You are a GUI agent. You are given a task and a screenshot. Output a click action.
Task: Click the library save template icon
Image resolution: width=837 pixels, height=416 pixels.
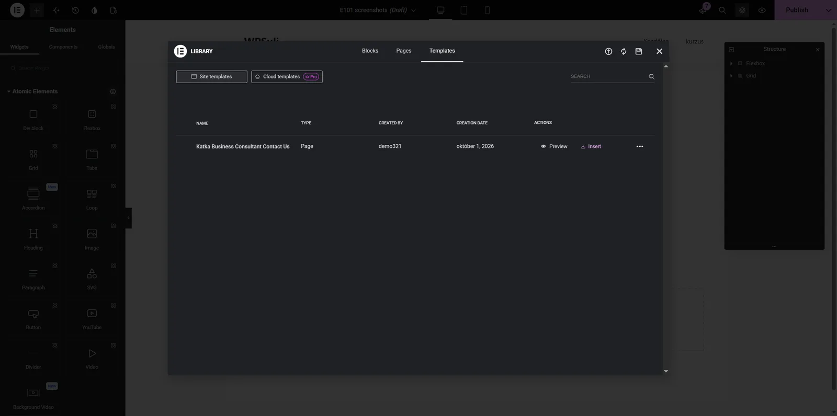[639, 51]
